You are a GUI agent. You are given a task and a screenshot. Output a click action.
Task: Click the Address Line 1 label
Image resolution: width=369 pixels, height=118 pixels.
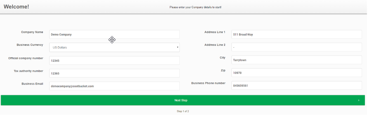tap(215, 32)
